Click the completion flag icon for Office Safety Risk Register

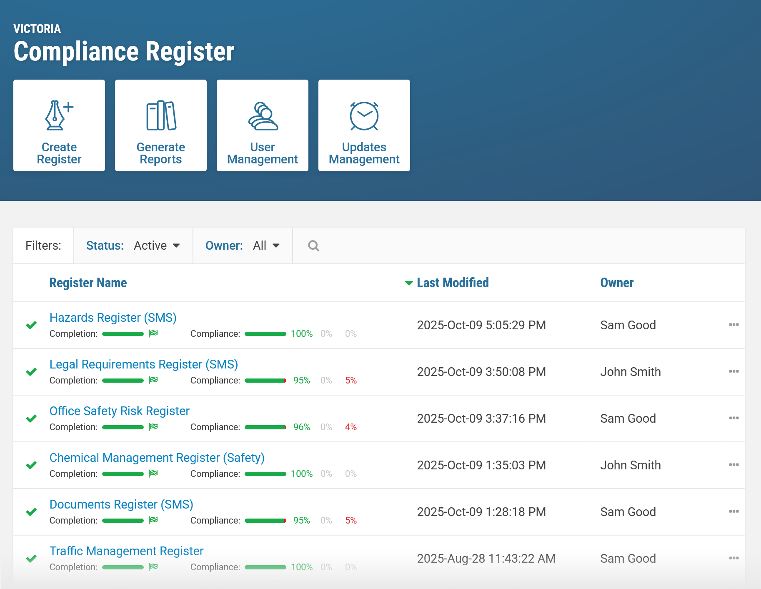(153, 426)
